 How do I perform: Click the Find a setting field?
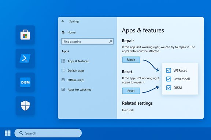pyautogui.click(x=87, y=42)
